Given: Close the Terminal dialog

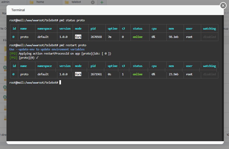Looking at the screenshot, I should [x=223, y=6].
